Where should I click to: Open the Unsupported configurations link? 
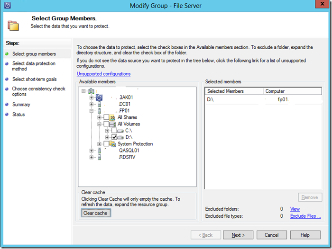[x=103, y=74]
